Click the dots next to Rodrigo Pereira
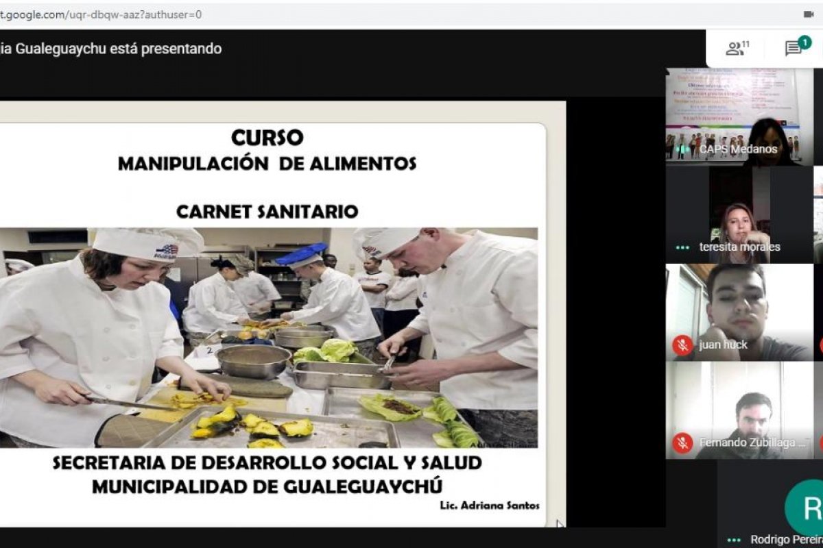The width and height of the screenshot is (823, 548). click(x=735, y=540)
